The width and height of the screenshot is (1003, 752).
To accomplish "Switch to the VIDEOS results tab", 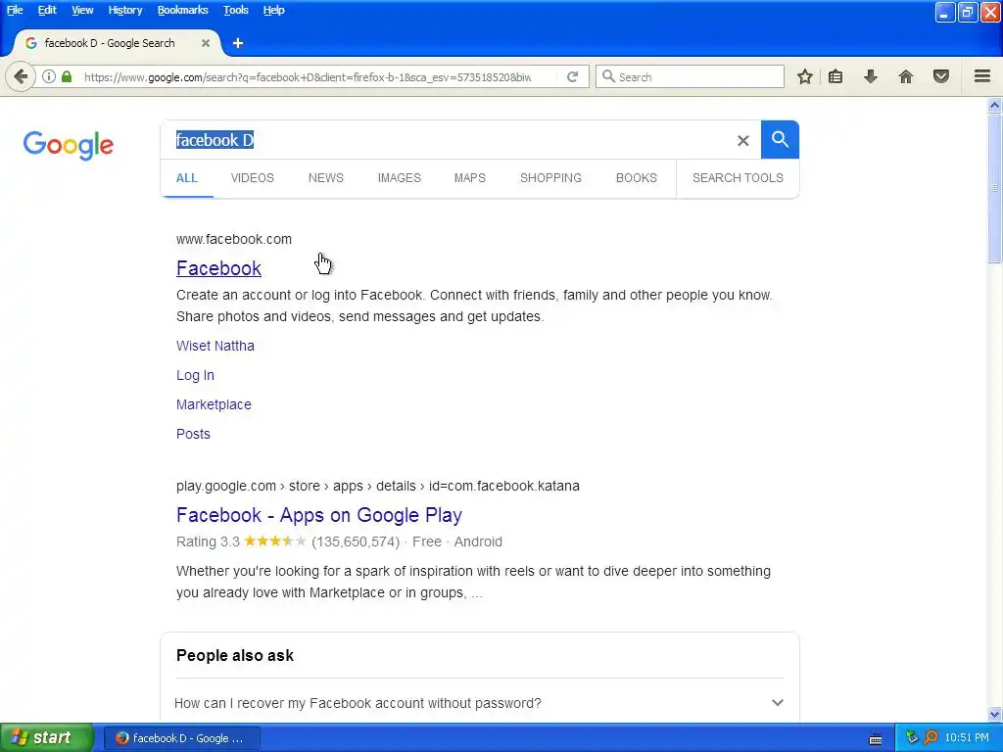I will (252, 178).
